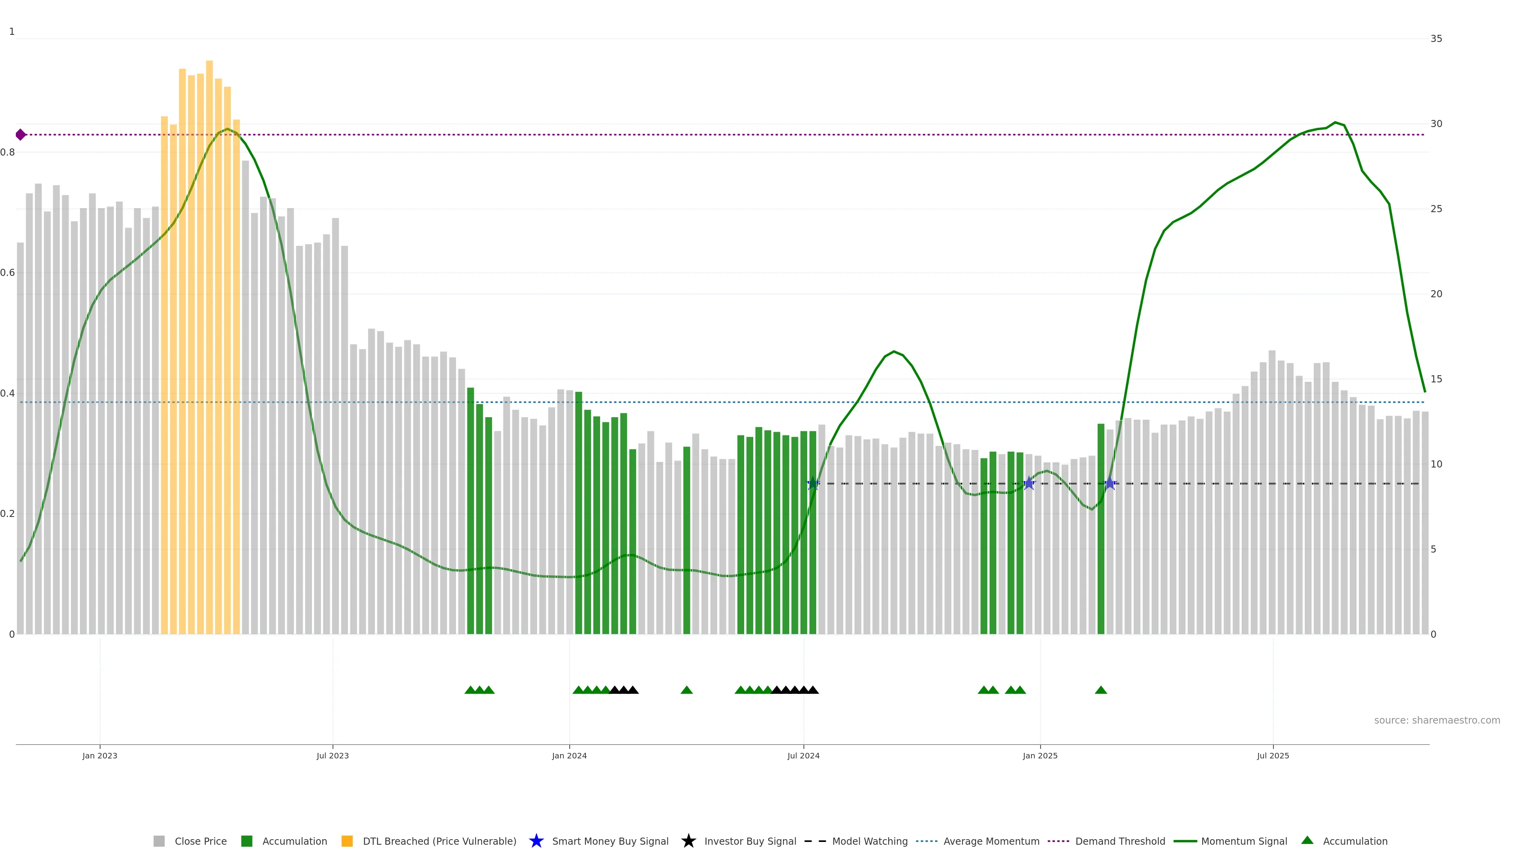Viewport: 1520px width, 855px height.
Task: Click the green Accumulation square in the legend
Action: pos(247,841)
